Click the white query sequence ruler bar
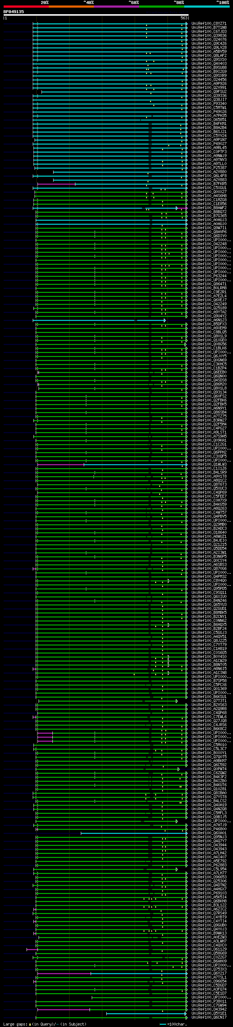The image size is (233, 1027). (96, 15)
